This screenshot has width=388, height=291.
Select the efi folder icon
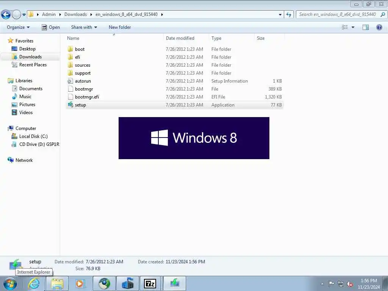[70, 57]
